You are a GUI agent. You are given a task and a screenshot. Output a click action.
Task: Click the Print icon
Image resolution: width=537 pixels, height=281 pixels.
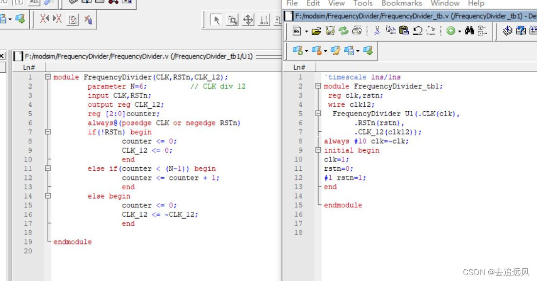pyautogui.click(x=357, y=31)
